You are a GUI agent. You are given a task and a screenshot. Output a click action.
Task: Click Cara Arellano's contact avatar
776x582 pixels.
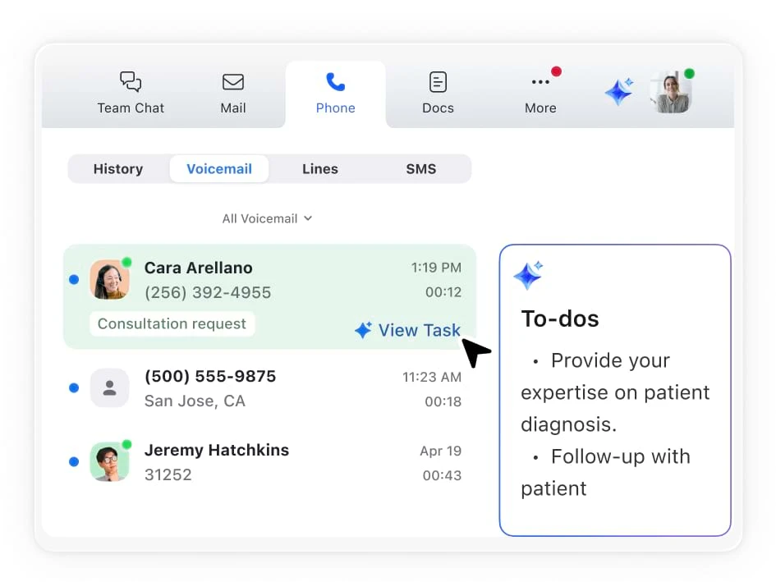(109, 279)
